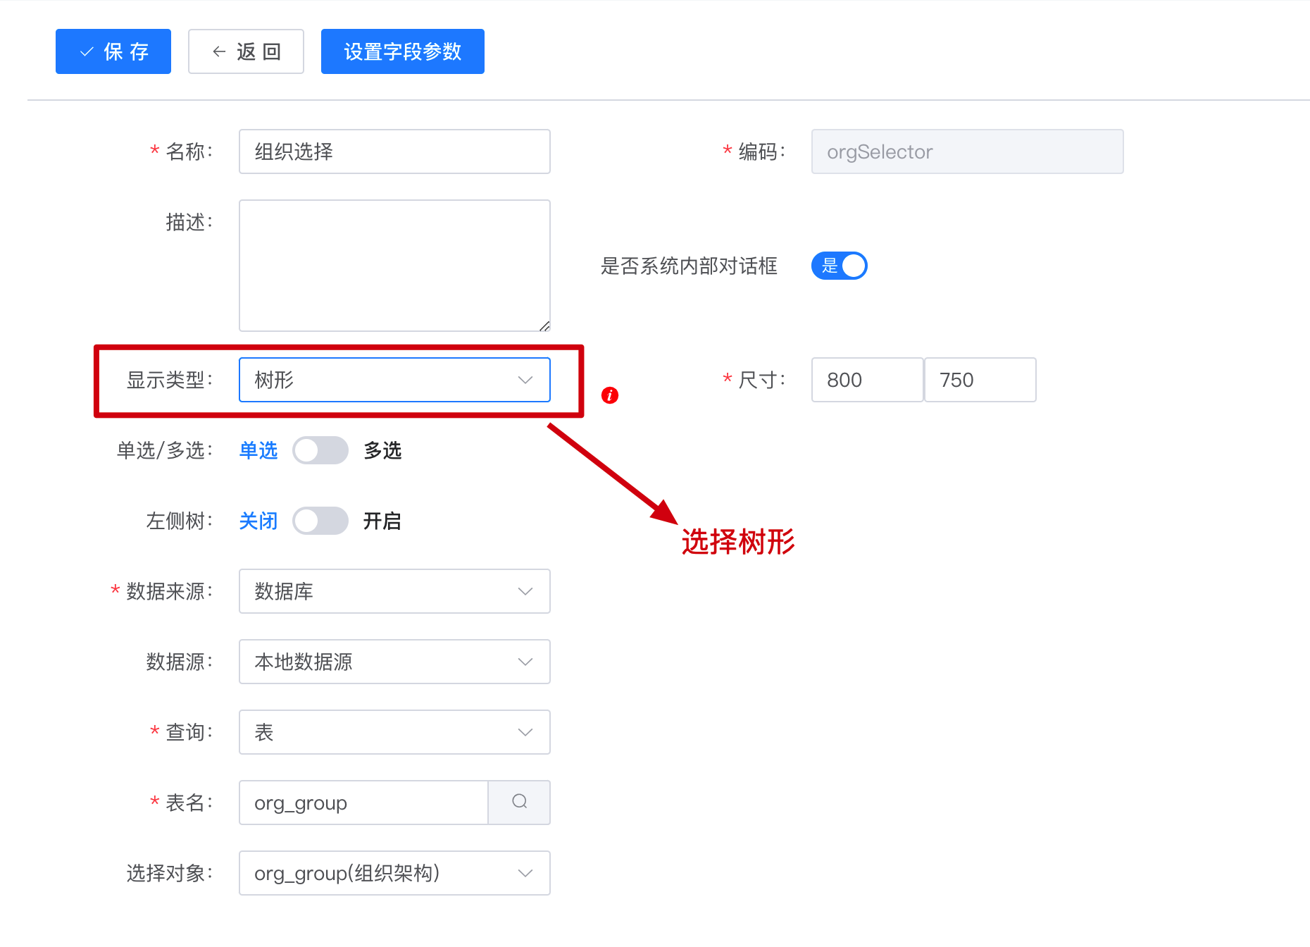
Task: Open the 数据源 dropdown showing 本地数据源
Action: pos(394,662)
